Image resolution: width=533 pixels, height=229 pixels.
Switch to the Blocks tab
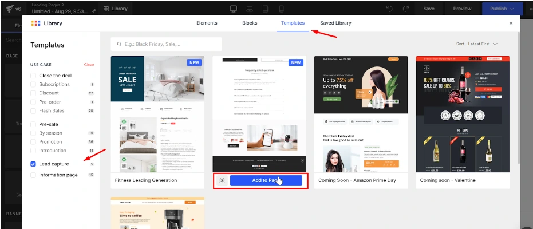(250, 23)
